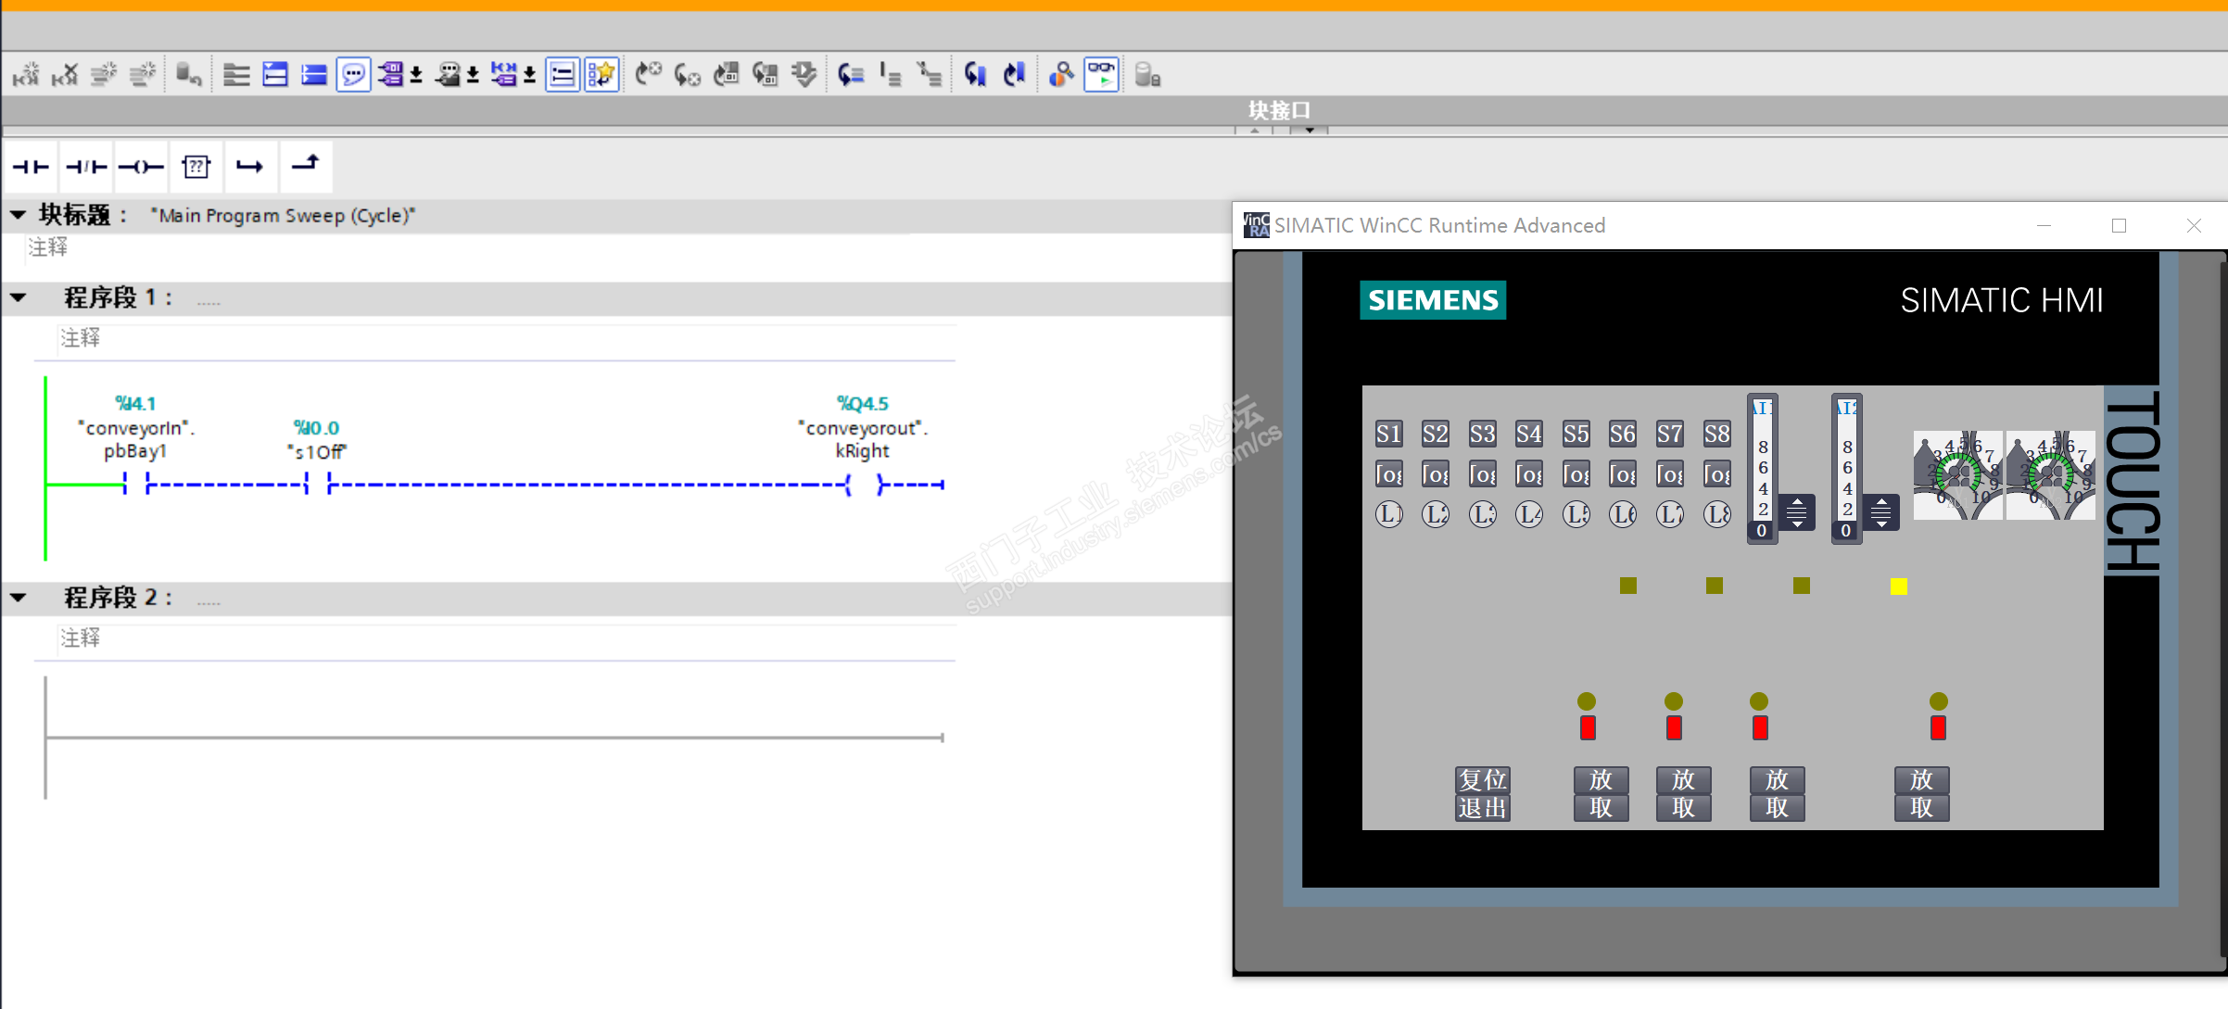Open the 块接口 interface bar
The height and width of the screenshot is (1009, 2228).
pyautogui.click(x=1279, y=110)
